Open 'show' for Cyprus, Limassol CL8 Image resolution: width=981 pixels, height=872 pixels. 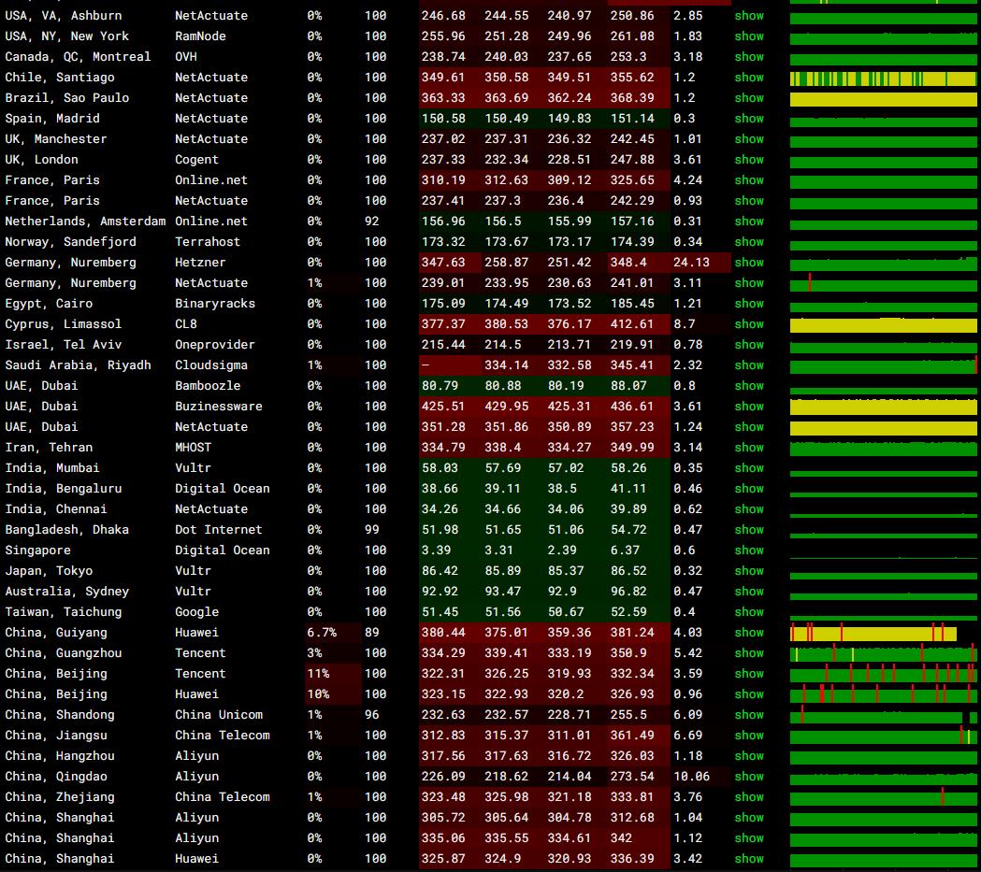(x=749, y=323)
